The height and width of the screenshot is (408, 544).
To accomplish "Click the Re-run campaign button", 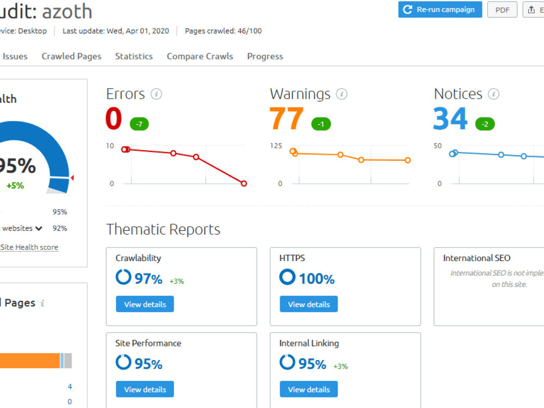I will (x=440, y=10).
